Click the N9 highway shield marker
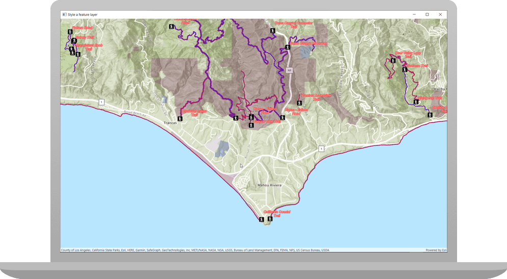Screen dimensions: 507x279 [288, 70]
